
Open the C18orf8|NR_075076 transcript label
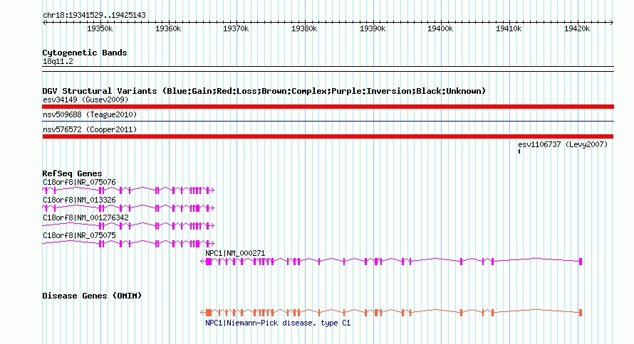(x=79, y=182)
